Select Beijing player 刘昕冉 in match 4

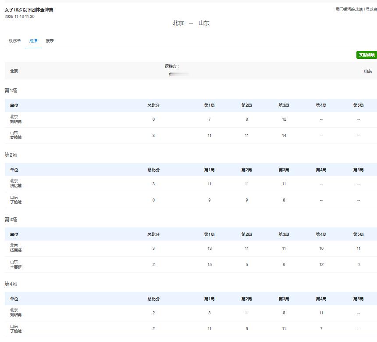tap(16, 315)
